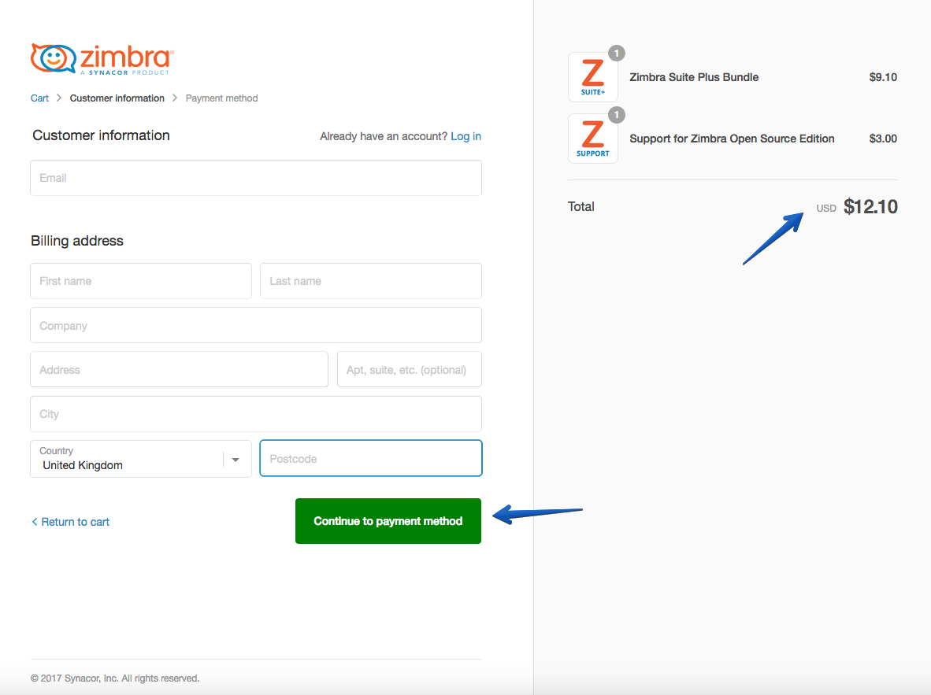Image resolution: width=931 pixels, height=695 pixels.
Task: Click the Suite Plus quantity badge
Action: [x=617, y=54]
